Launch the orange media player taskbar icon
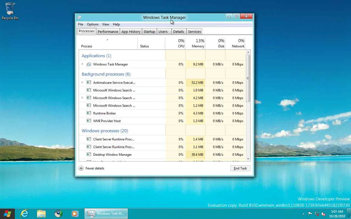 click(75, 214)
